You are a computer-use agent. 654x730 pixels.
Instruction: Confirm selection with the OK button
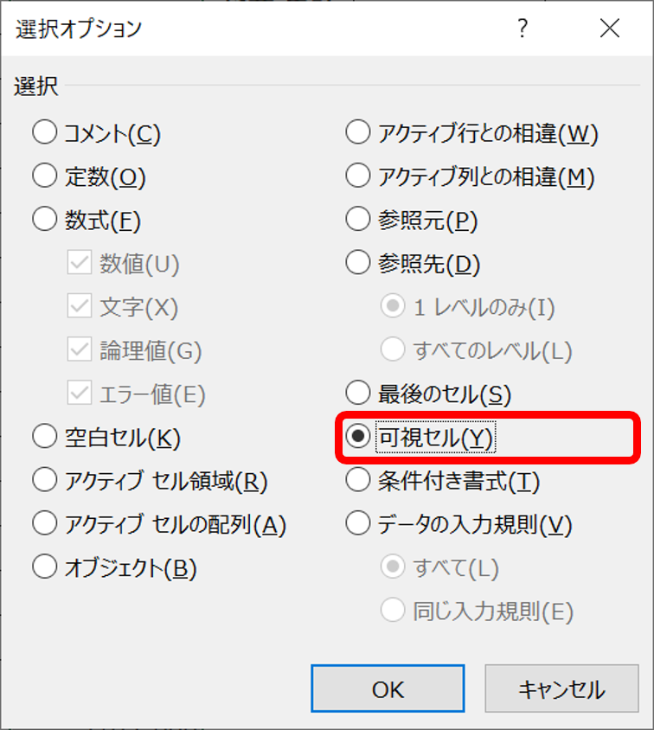tap(388, 688)
